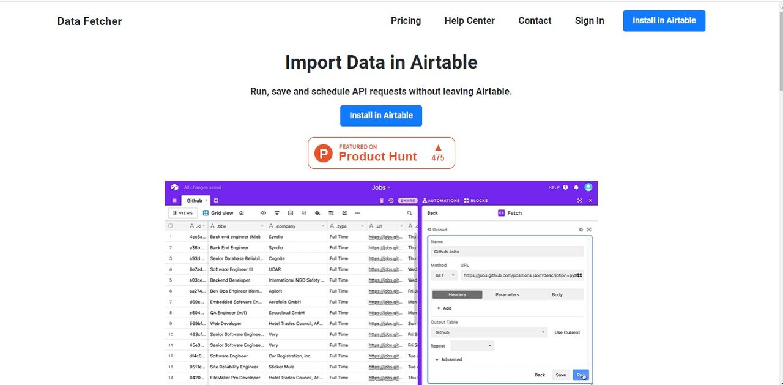Click the sort arrows icon in the toolbar
Image resolution: width=783 pixels, height=385 pixels.
[304, 213]
